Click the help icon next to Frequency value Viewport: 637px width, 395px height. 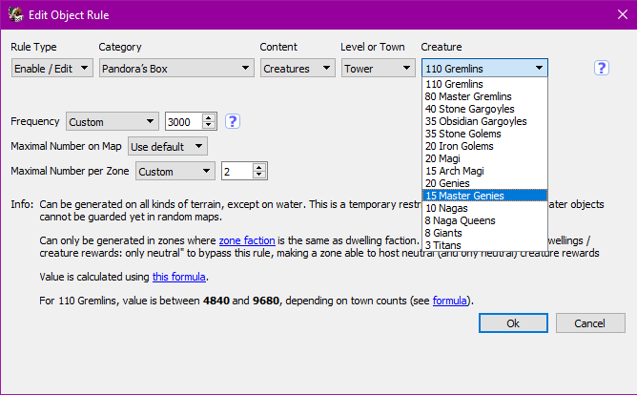(233, 121)
